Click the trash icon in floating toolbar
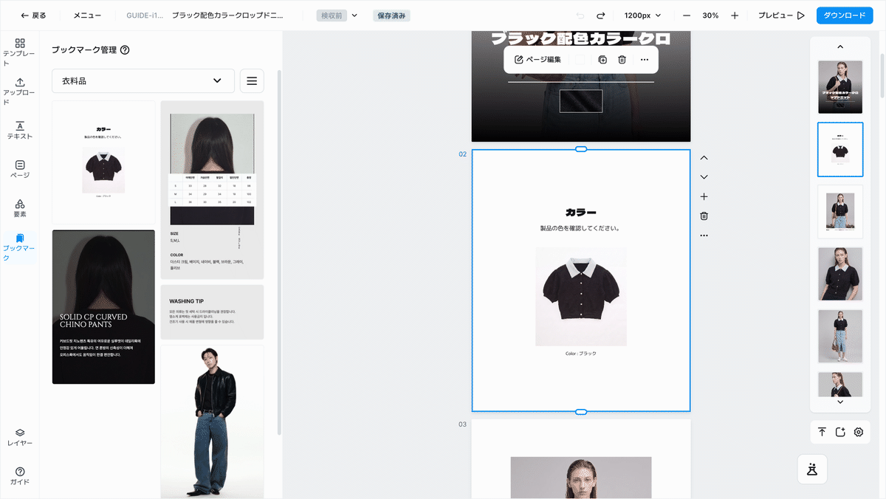Screen dimensions: 886x499 [x=622, y=59]
